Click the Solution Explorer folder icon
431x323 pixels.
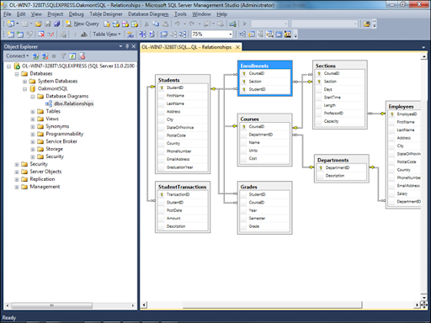click(366, 24)
